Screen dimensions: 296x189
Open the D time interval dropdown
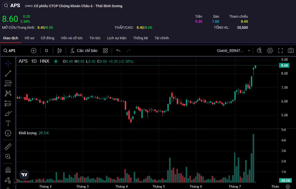(x=46, y=51)
